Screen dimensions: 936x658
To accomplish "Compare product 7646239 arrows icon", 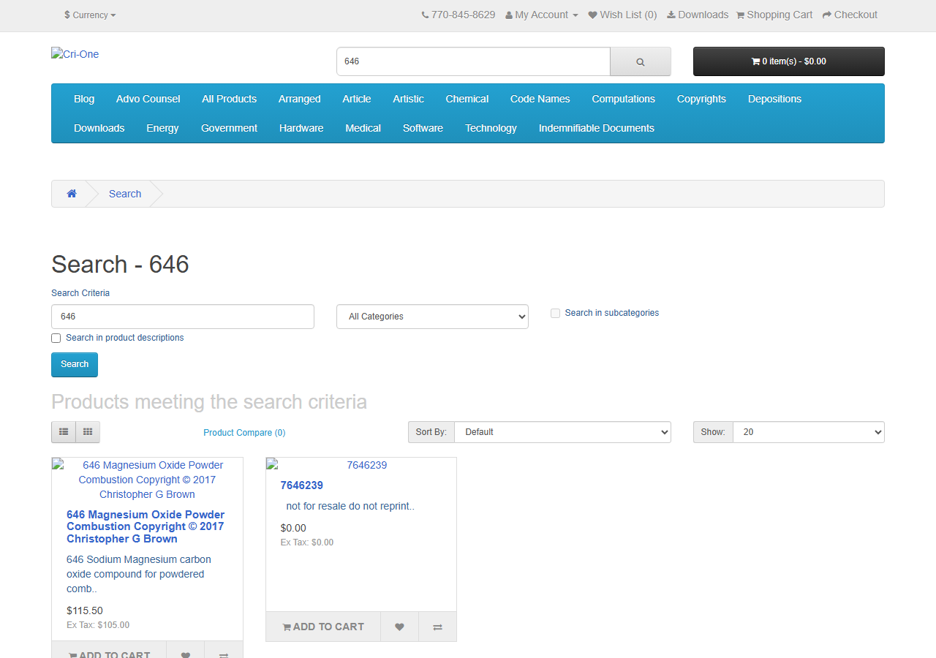I will click(437, 627).
